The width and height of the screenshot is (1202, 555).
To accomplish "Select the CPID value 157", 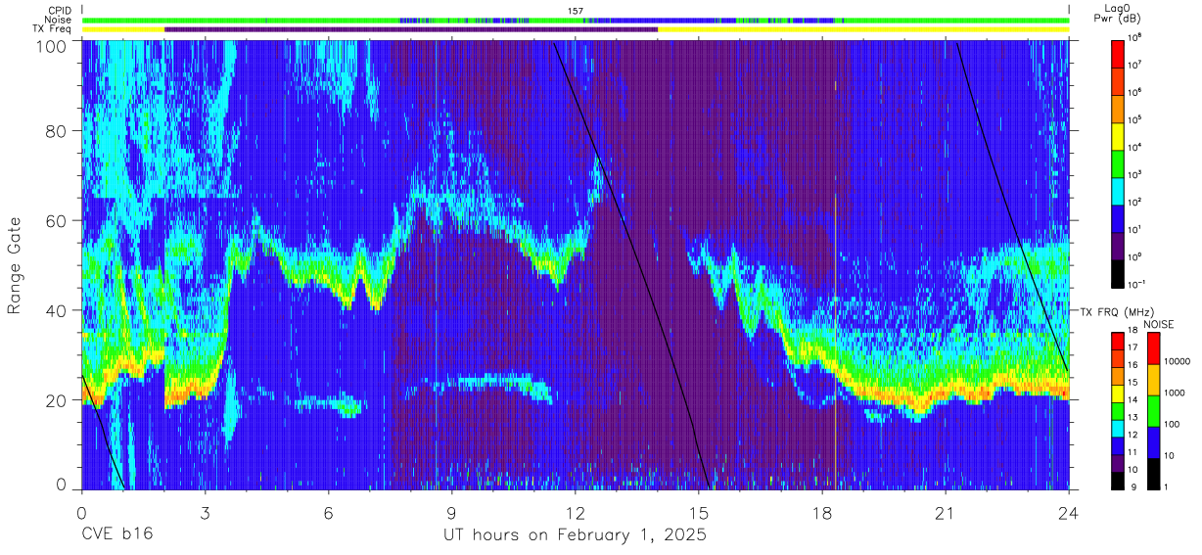I will click(576, 11).
